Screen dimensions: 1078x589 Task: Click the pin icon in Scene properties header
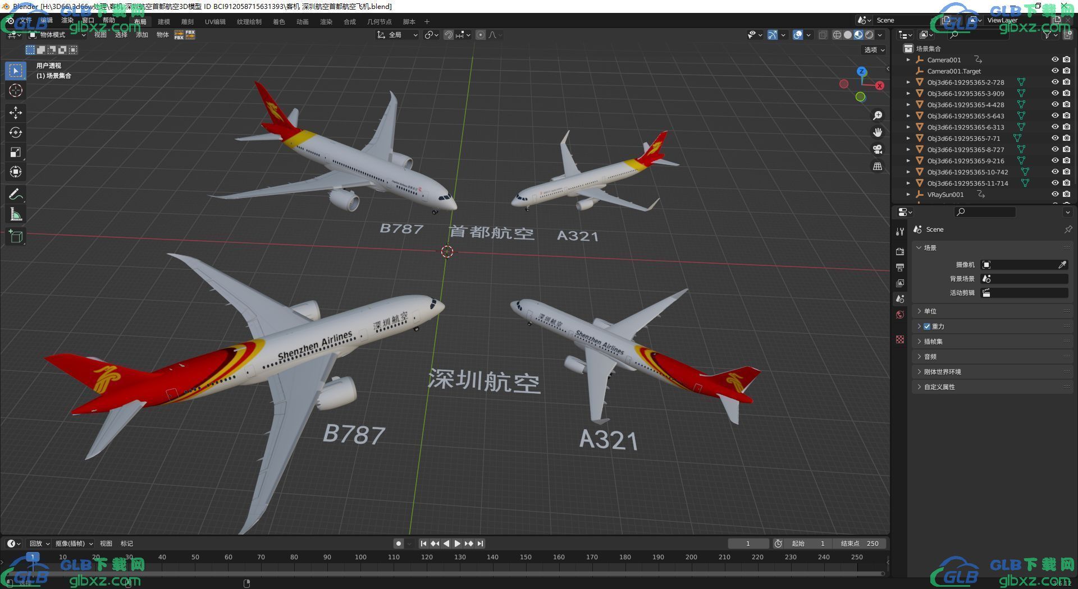tap(1068, 229)
